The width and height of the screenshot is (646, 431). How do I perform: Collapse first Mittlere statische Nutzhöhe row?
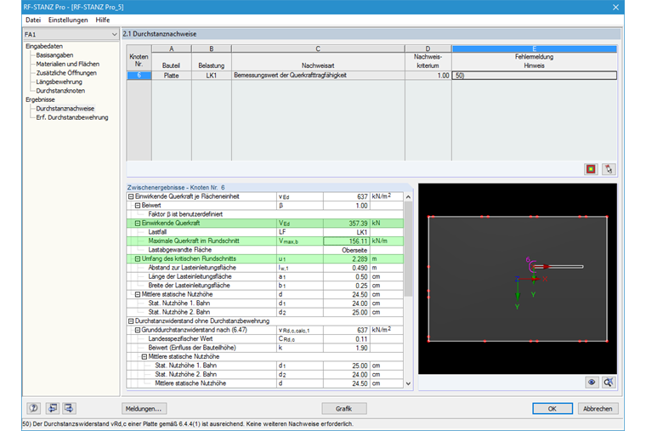point(138,295)
